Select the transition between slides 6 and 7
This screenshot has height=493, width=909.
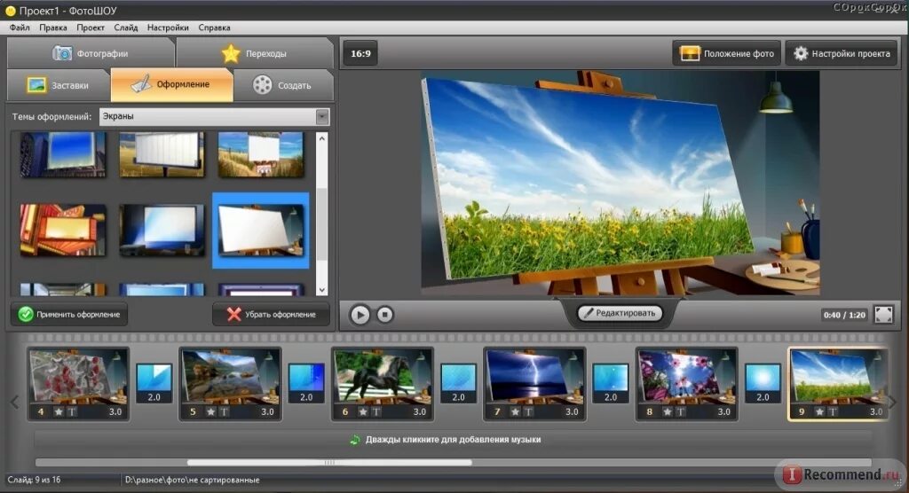[459, 383]
